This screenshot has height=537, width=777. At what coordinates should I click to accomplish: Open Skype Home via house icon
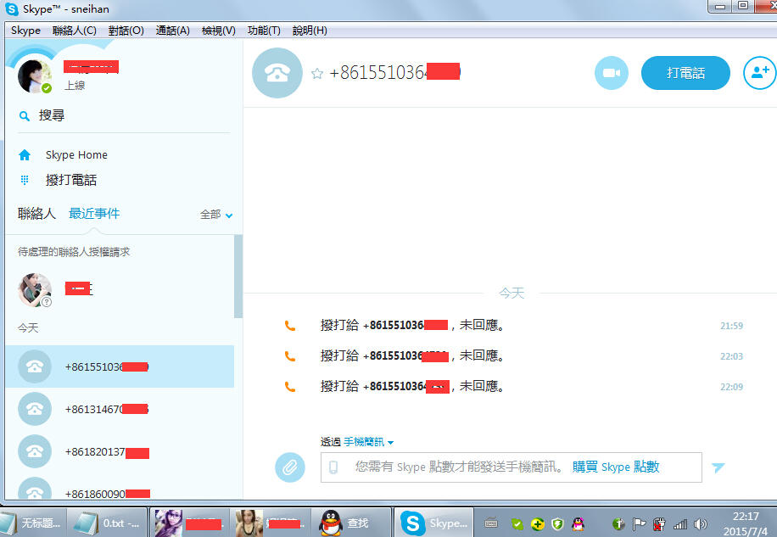coord(25,155)
